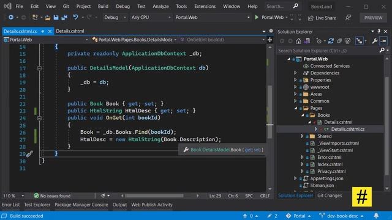Image resolution: width=392 pixels, height=220 pixels.
Task: Click the Home icon in Solution Explorer
Action: pyautogui.click(x=298, y=41)
